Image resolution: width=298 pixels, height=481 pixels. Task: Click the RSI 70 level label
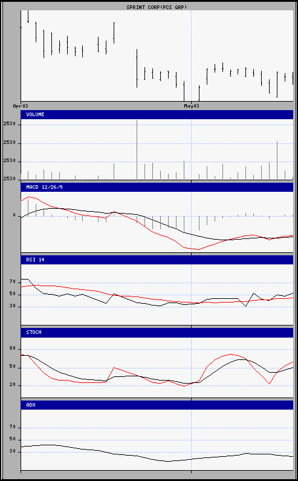(12, 281)
